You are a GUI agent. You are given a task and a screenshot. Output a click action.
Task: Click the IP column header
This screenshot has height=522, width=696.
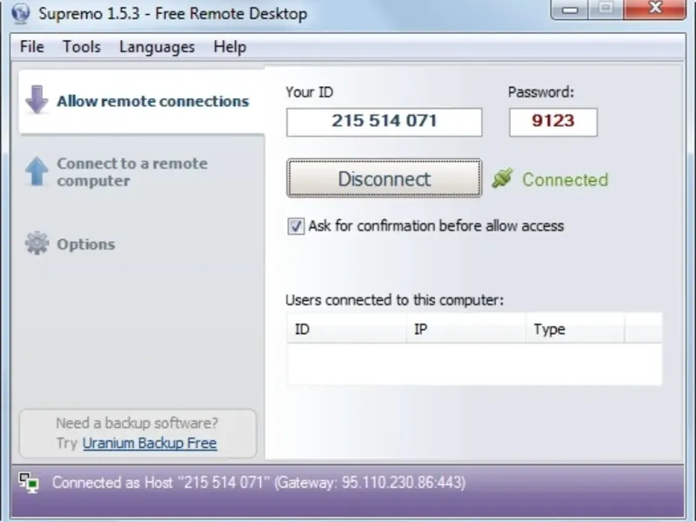466,329
